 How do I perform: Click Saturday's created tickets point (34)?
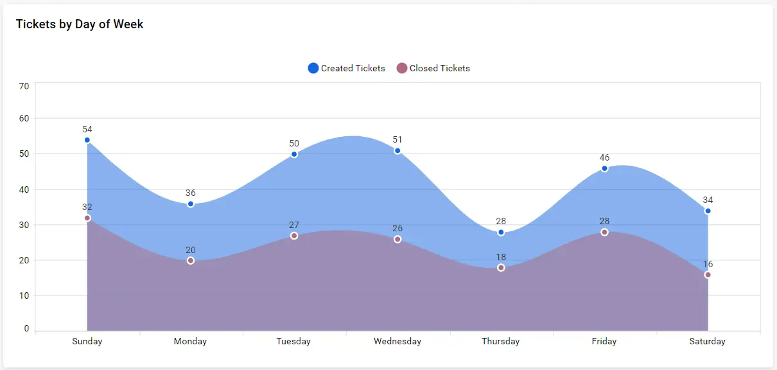pos(708,211)
